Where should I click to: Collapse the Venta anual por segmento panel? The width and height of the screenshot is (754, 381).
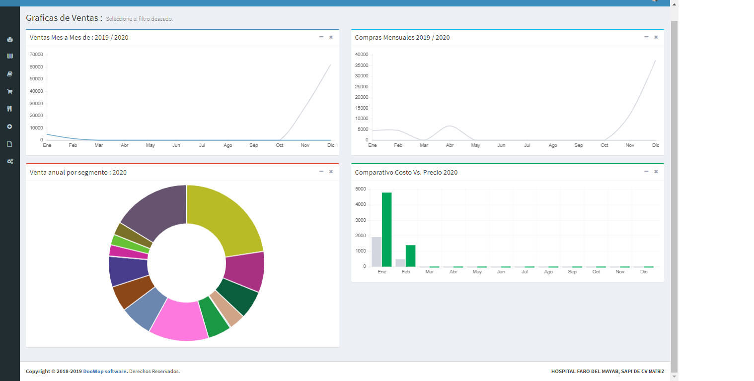coord(321,172)
